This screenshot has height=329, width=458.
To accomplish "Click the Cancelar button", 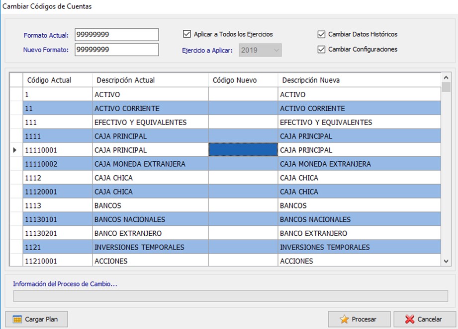I will [425, 320].
